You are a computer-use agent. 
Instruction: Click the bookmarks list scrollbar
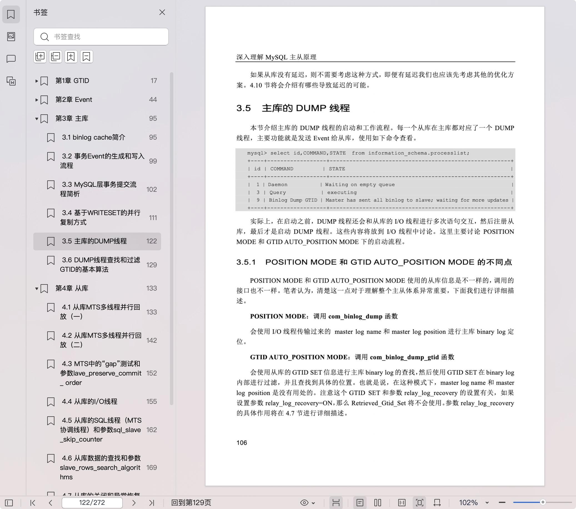coord(171,238)
